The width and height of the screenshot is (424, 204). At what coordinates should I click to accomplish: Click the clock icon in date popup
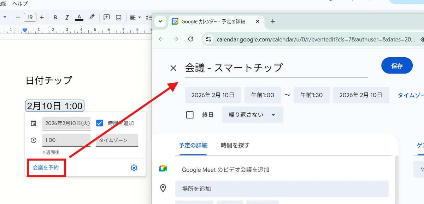click(34, 140)
